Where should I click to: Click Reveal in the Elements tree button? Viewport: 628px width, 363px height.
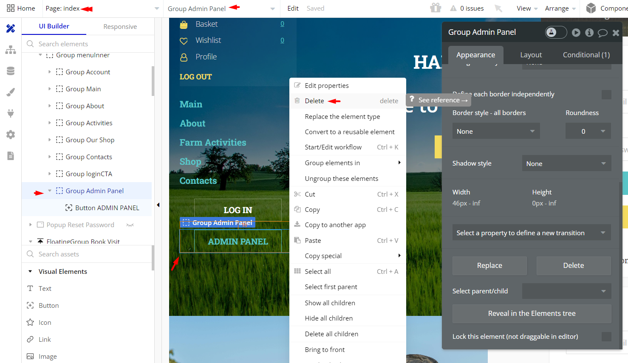[x=532, y=313]
